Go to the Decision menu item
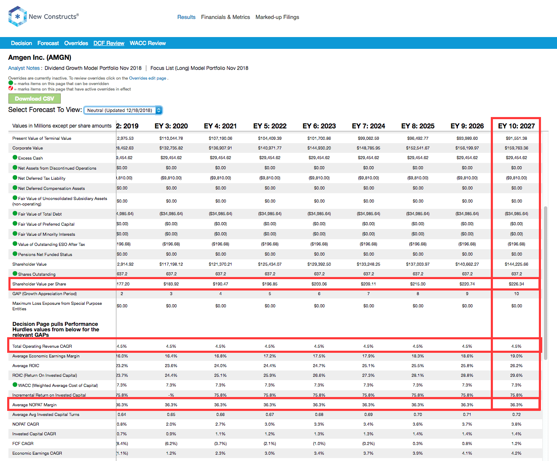The image size is (557, 461). pos(22,43)
